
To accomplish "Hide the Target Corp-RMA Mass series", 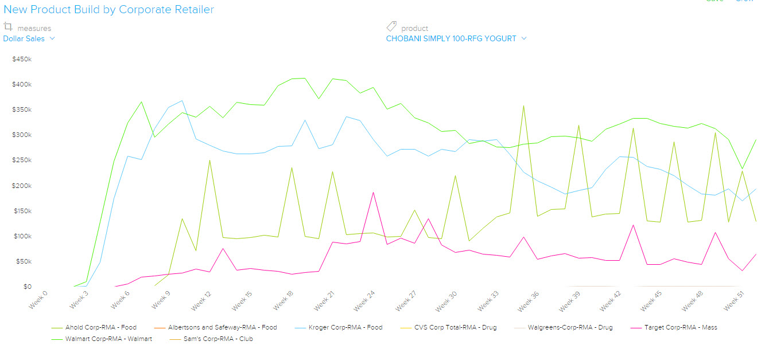I will 681,328.
